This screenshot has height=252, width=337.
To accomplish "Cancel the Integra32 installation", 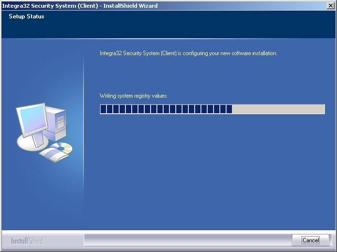I will 310,240.
